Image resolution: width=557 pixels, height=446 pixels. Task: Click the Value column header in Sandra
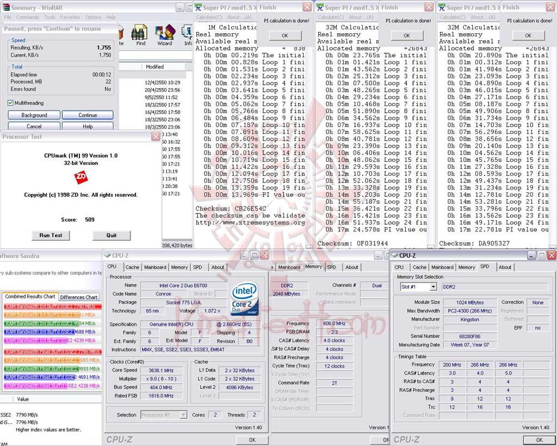[x=23, y=399]
